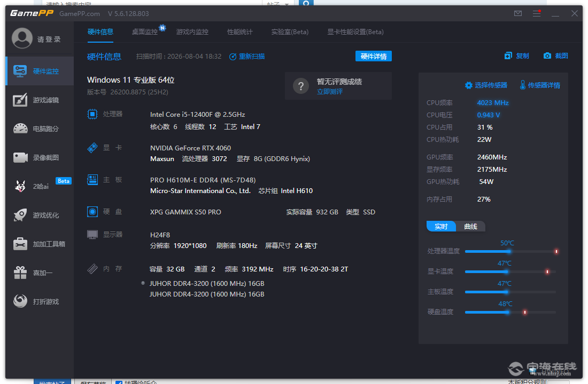Open the 喜加一 gift icon
588x384 pixels.
[x=20, y=273]
